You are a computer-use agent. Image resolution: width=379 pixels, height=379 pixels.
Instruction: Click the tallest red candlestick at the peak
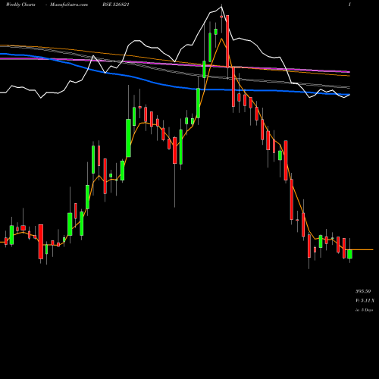point(227,42)
